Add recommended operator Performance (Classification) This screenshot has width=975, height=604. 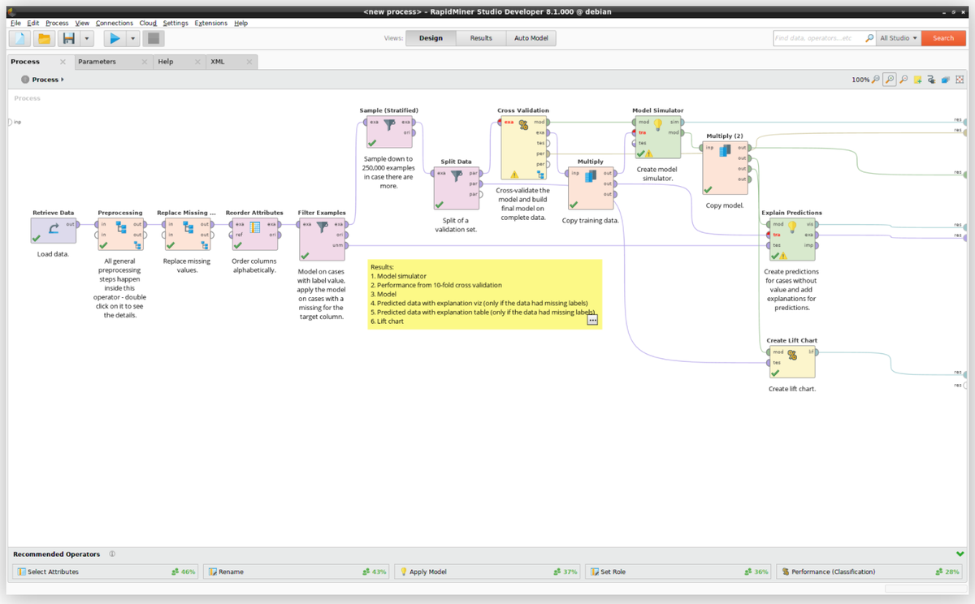coord(869,572)
